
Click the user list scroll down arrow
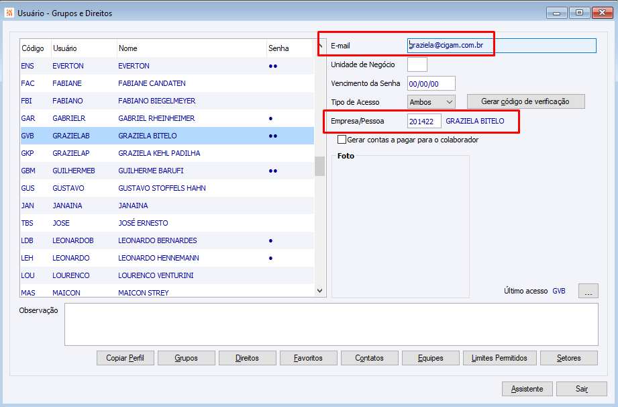319,291
